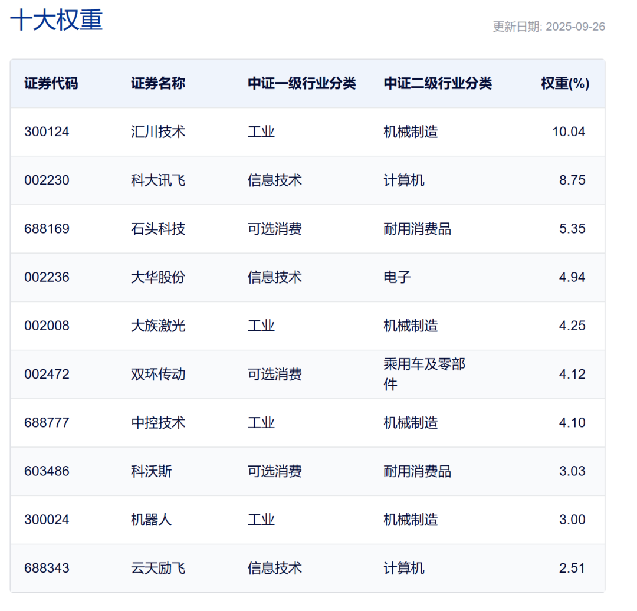Select the 大华股份 name cell
637x611 pixels.
pyautogui.click(x=158, y=277)
